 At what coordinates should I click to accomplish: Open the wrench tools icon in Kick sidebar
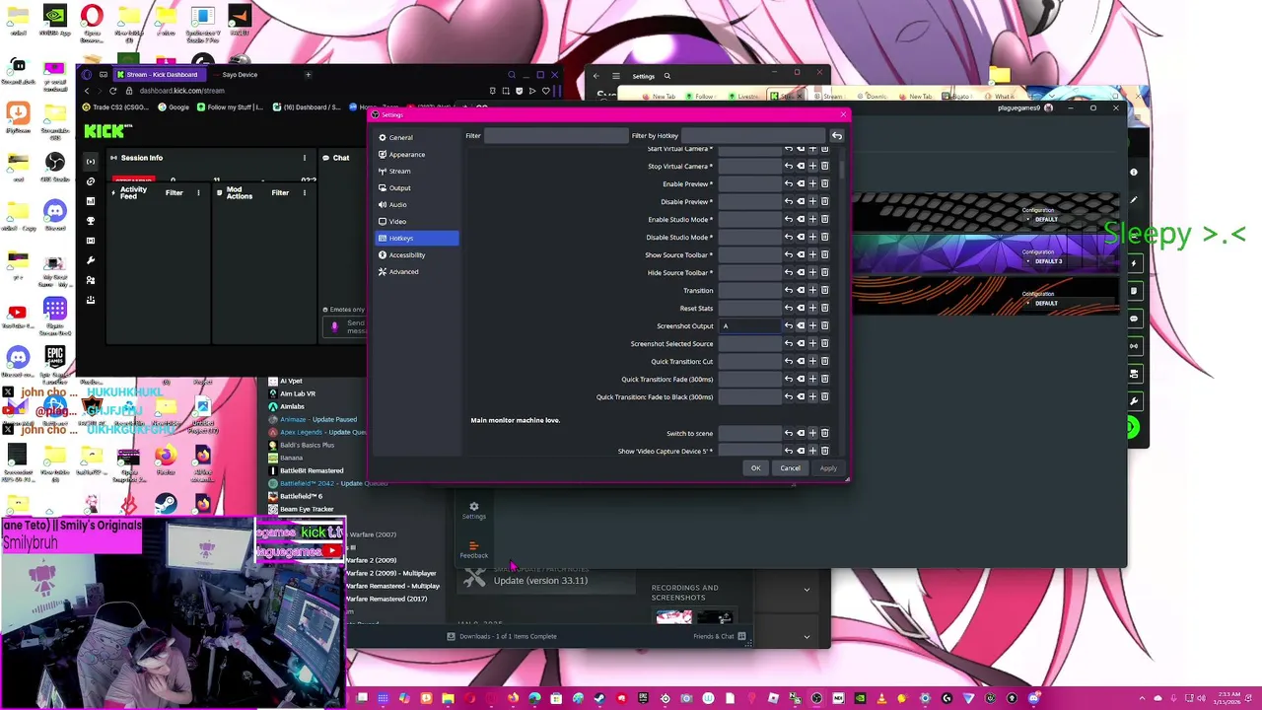point(91,260)
